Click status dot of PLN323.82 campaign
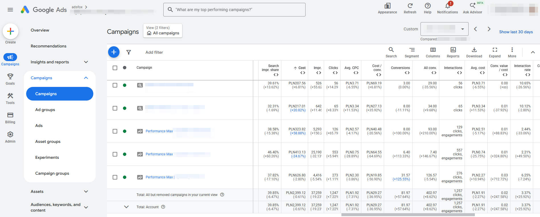The image size is (540, 217). 125,131
